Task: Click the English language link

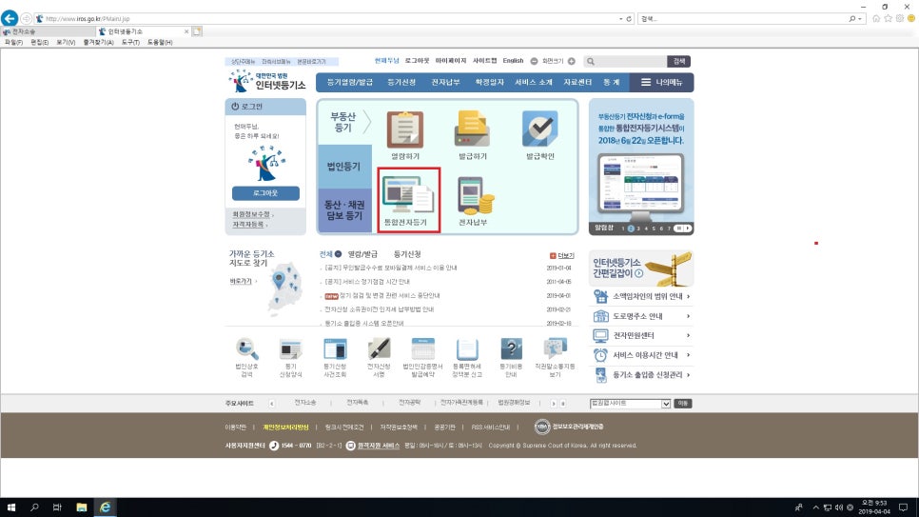Action: pos(513,61)
